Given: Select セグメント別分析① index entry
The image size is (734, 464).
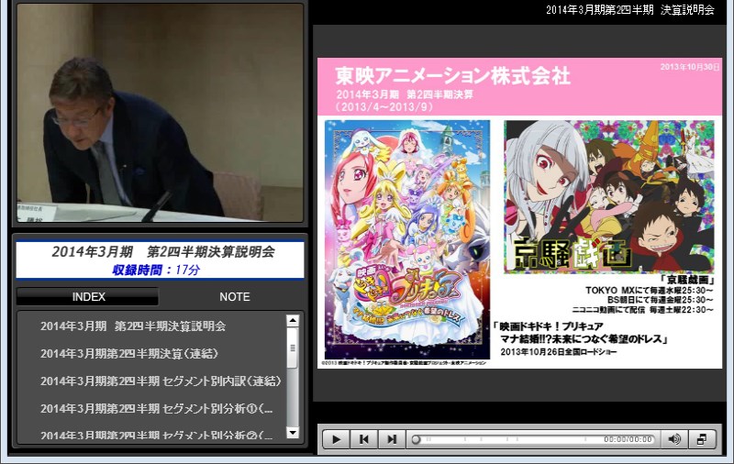Looking at the screenshot, I should click(157, 409).
